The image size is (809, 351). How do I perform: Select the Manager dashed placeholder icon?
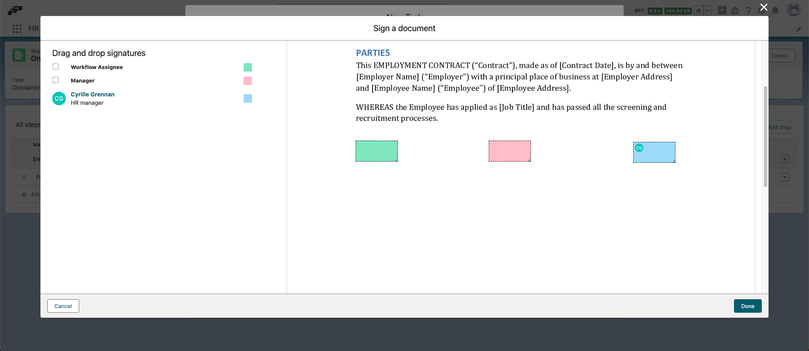click(56, 80)
